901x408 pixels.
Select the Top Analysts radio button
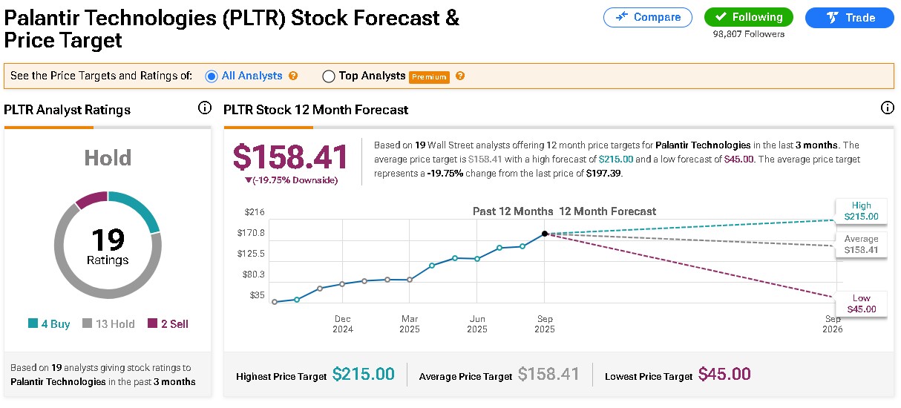pyautogui.click(x=329, y=76)
